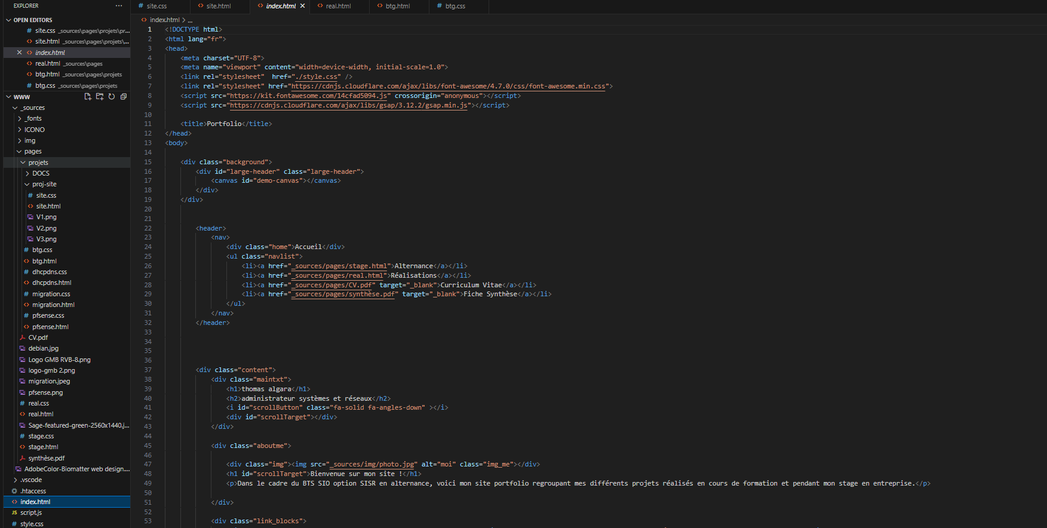Select the index.html breadcrumb item
Viewport: 1047px width, 528px height.
[164, 20]
